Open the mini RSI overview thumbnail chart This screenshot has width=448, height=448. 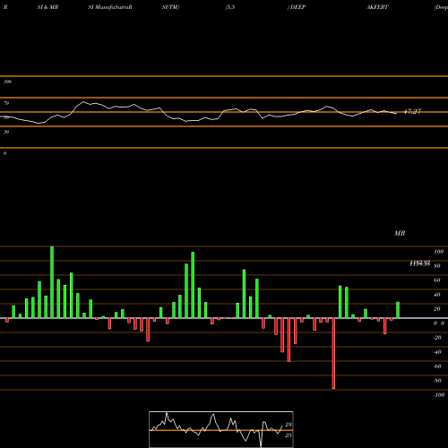(221, 429)
